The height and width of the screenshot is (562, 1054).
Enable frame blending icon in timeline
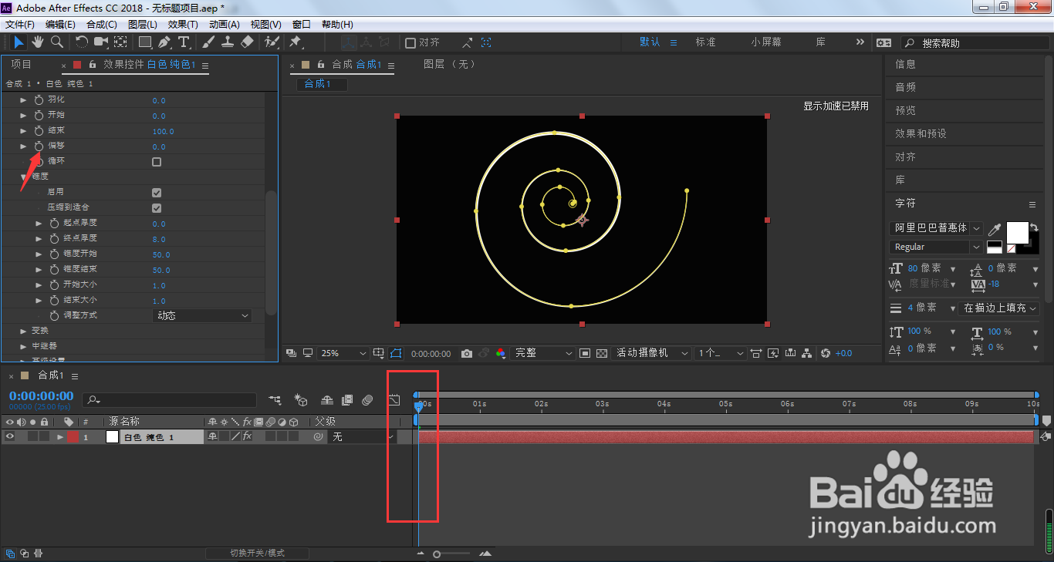[x=347, y=400]
